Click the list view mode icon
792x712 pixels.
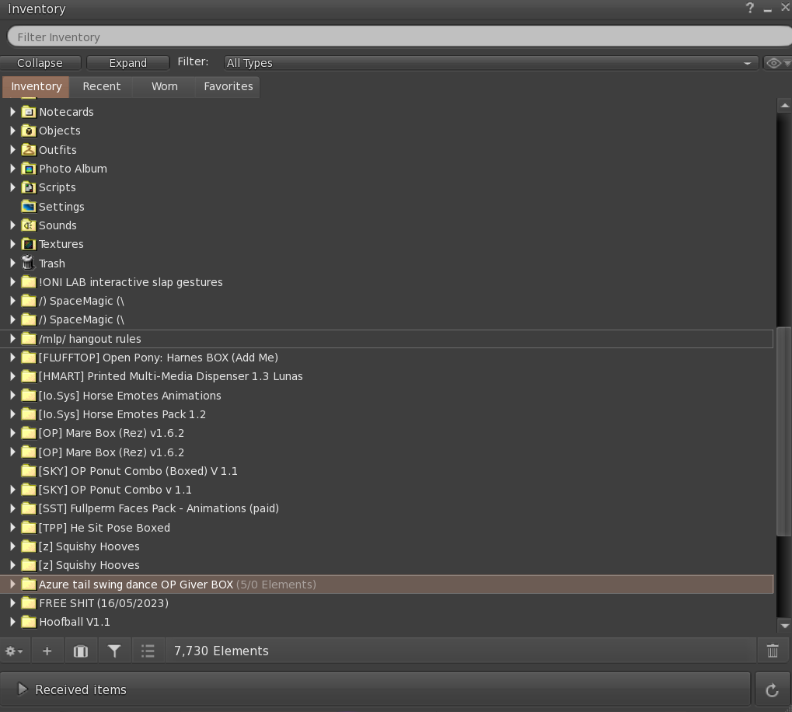(148, 651)
